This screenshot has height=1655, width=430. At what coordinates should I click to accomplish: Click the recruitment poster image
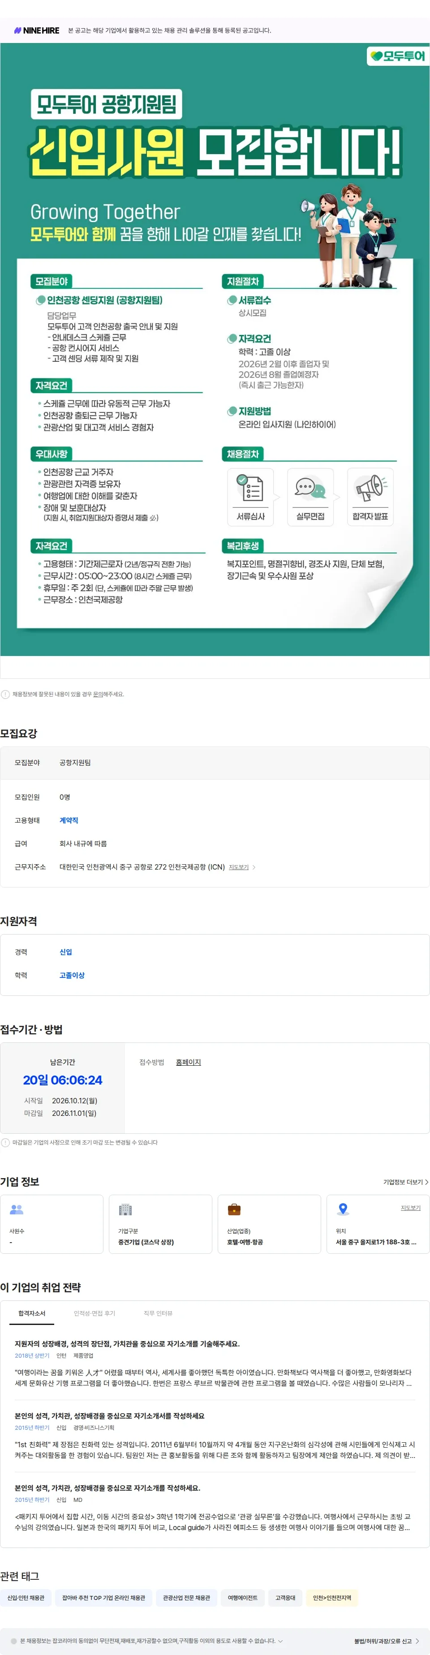click(x=215, y=350)
